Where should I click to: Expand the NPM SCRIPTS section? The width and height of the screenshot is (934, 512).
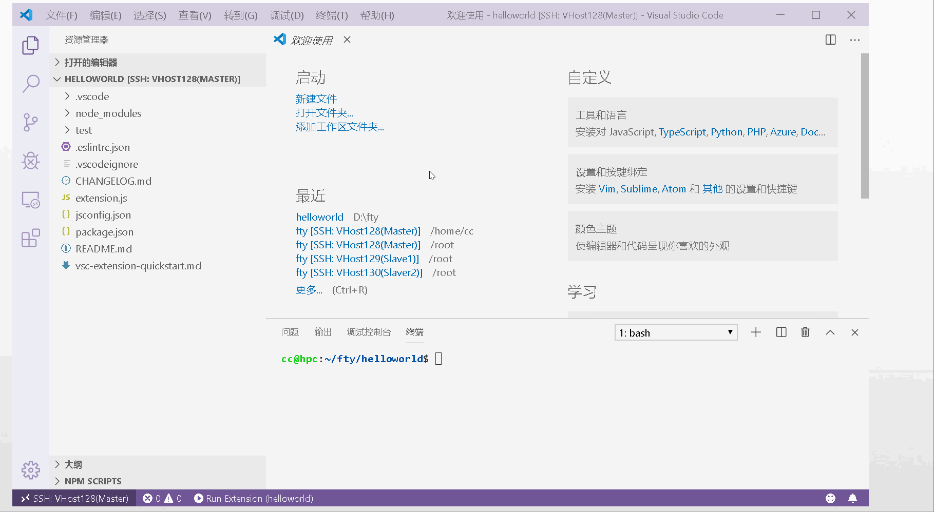click(158, 481)
